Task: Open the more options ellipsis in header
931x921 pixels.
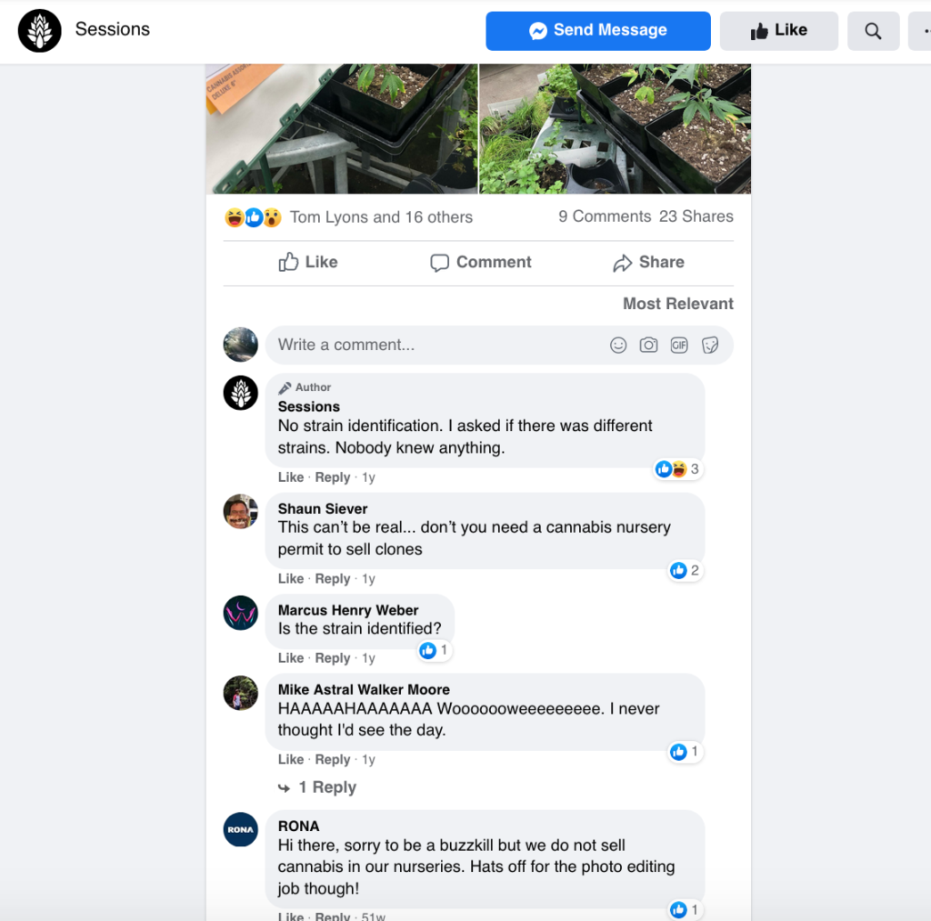Action: (x=922, y=31)
